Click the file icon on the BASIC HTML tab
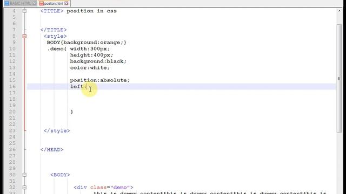The height and width of the screenshot is (194, 346). 7,3
